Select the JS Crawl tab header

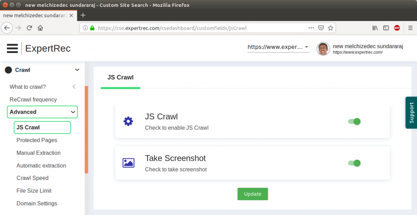point(121,77)
